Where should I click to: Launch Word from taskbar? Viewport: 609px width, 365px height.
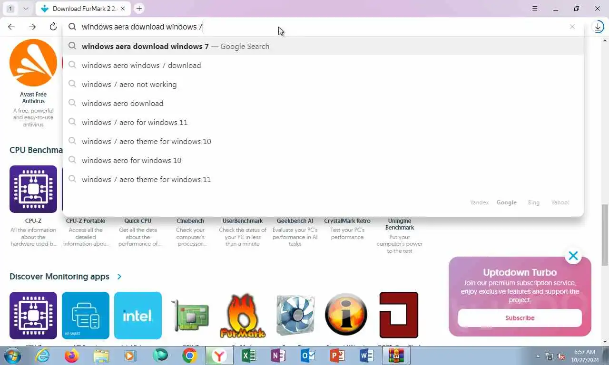[367, 355]
